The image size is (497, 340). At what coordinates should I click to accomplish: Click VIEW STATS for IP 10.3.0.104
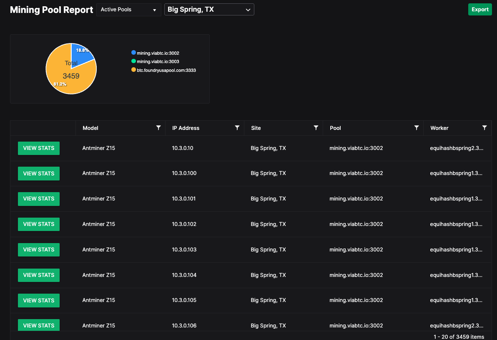click(x=39, y=275)
